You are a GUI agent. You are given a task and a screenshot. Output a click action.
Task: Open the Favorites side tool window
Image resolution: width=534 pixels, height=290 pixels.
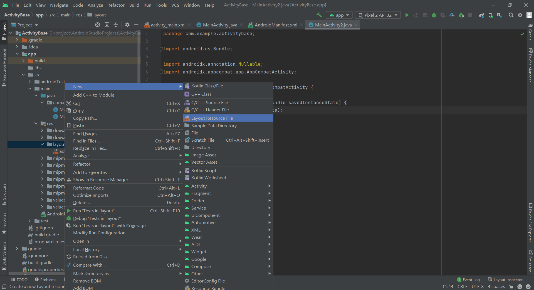coord(4,223)
